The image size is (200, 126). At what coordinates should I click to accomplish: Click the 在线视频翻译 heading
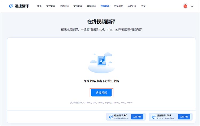tap(101, 22)
